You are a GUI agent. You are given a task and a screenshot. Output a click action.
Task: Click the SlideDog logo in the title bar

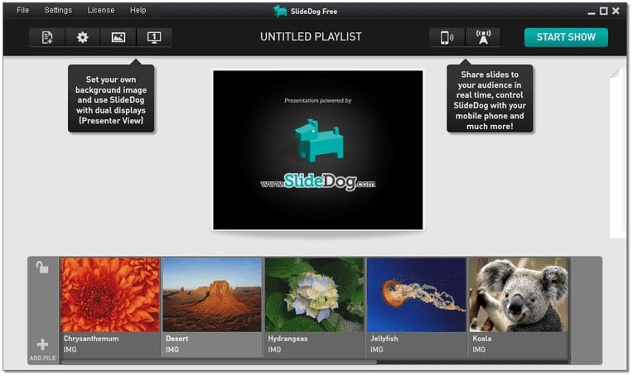[x=280, y=11]
